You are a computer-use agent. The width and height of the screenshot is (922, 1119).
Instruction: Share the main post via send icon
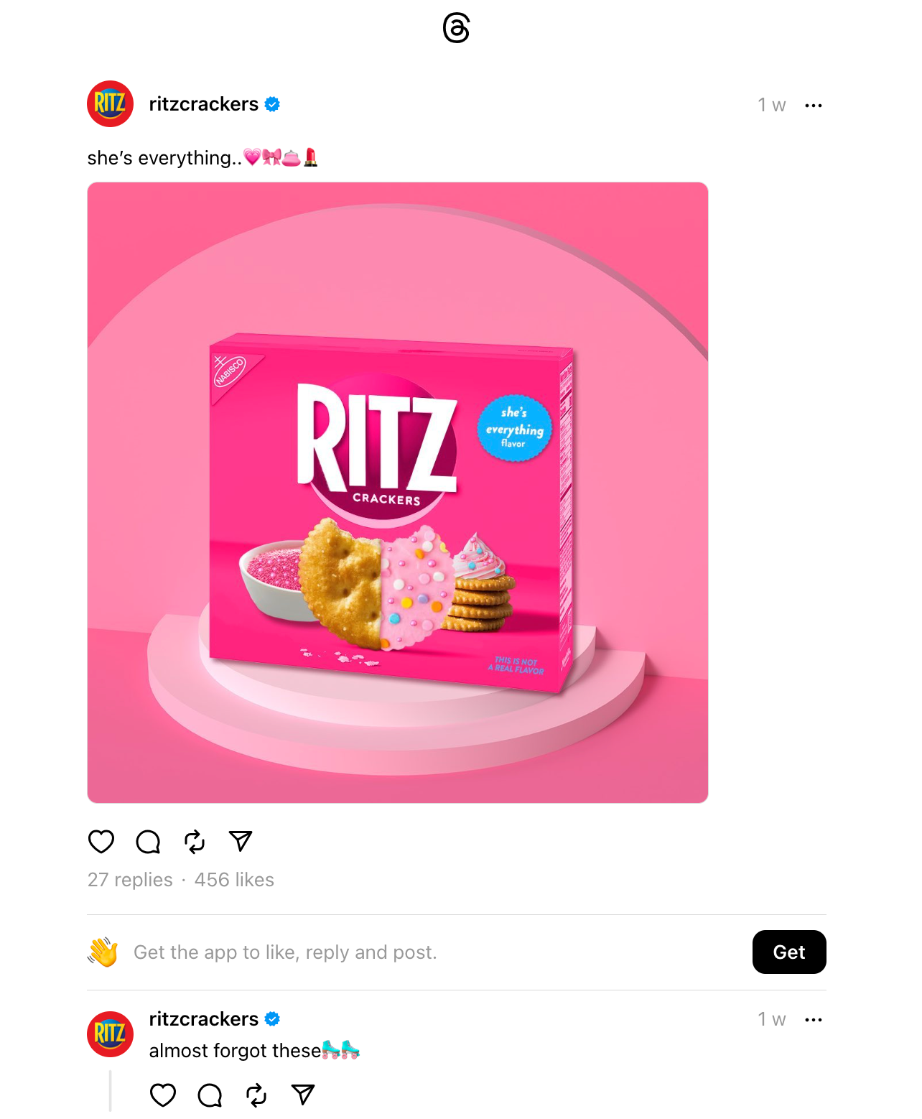pos(241,841)
